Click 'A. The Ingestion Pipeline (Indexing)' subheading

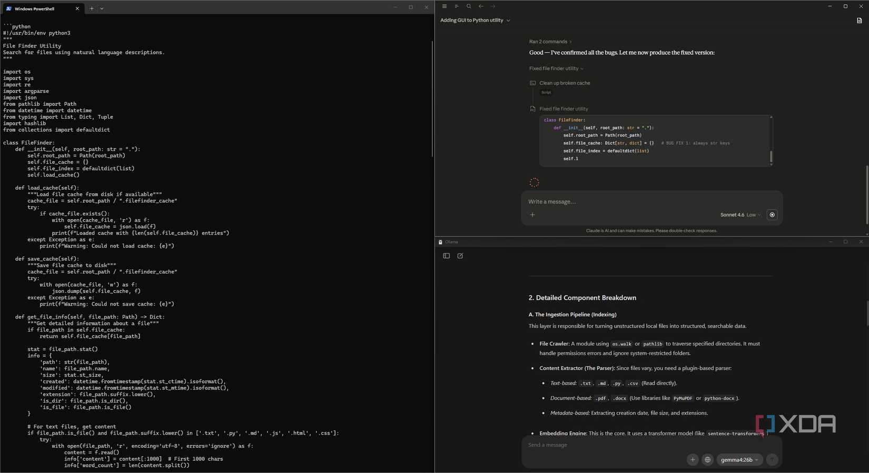pyautogui.click(x=572, y=315)
